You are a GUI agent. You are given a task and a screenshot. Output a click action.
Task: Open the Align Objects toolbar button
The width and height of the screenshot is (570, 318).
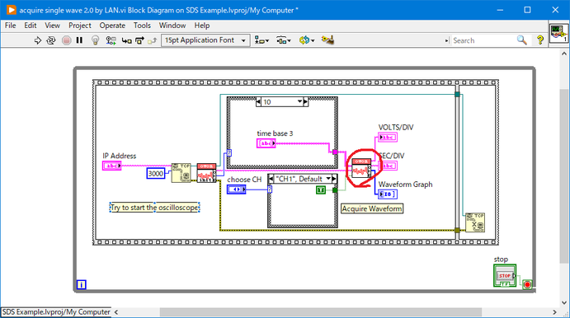pyautogui.click(x=261, y=40)
